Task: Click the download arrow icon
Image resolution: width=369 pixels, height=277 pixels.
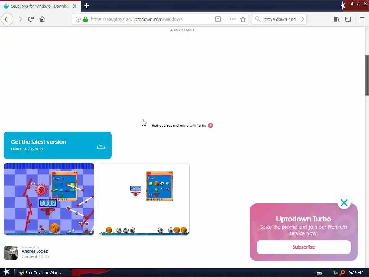Action: coord(101,145)
